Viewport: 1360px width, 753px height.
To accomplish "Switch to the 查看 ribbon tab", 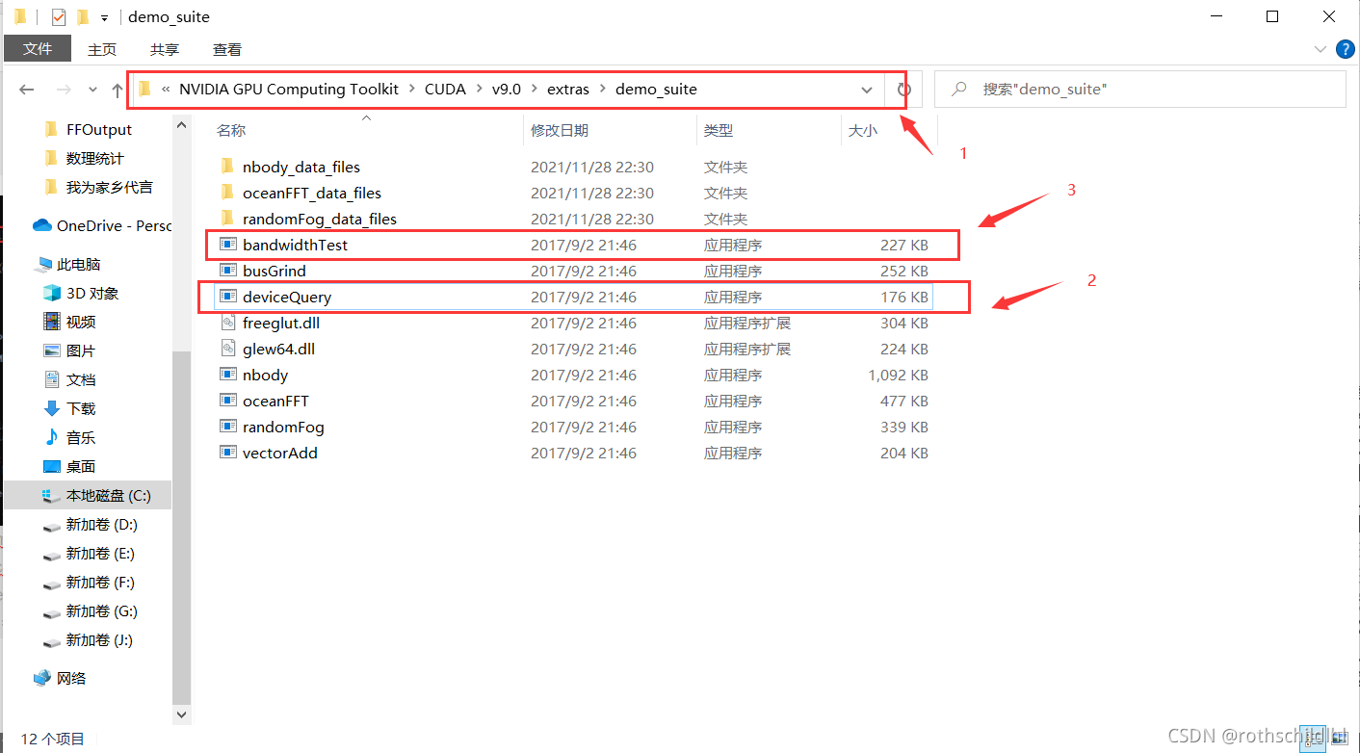I will coord(227,49).
